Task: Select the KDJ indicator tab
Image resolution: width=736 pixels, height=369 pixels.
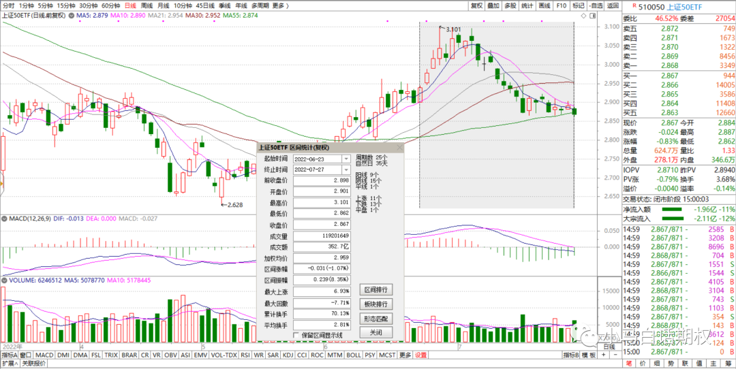Action: (288, 355)
